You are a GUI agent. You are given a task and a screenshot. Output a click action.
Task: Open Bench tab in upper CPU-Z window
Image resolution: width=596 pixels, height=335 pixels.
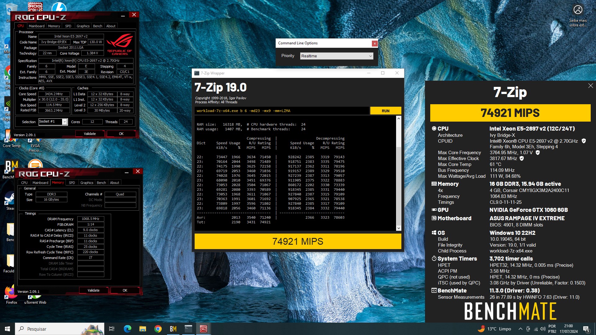97,26
